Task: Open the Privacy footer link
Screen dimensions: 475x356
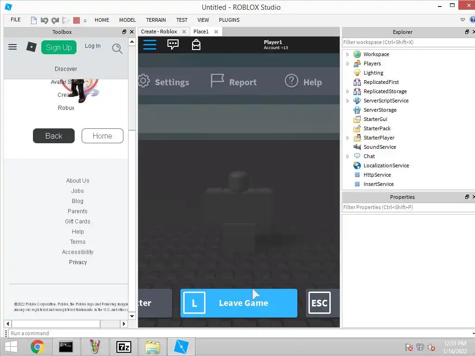Action: pos(78,262)
